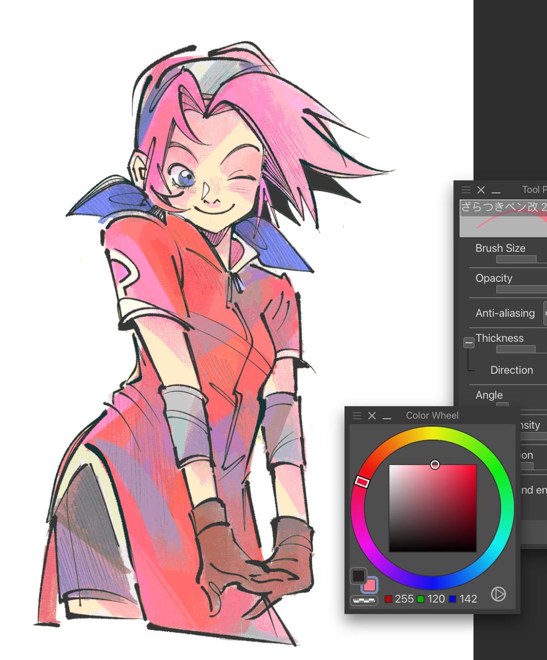Click the Brush Size label
This screenshot has width=547, height=660.
click(500, 248)
